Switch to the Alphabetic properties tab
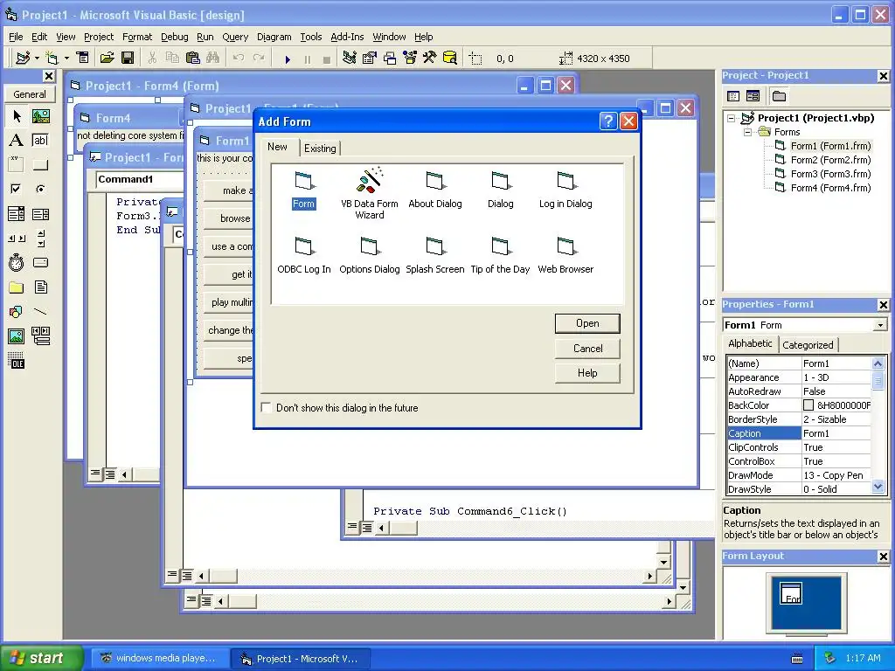895x671 pixels. coord(750,343)
